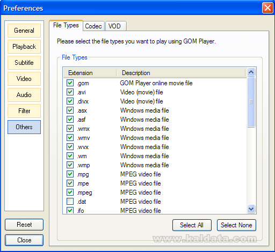Image resolution: width=275 pixels, height=252 pixels.
Task: Open the Filter settings section
Action: click(x=24, y=111)
